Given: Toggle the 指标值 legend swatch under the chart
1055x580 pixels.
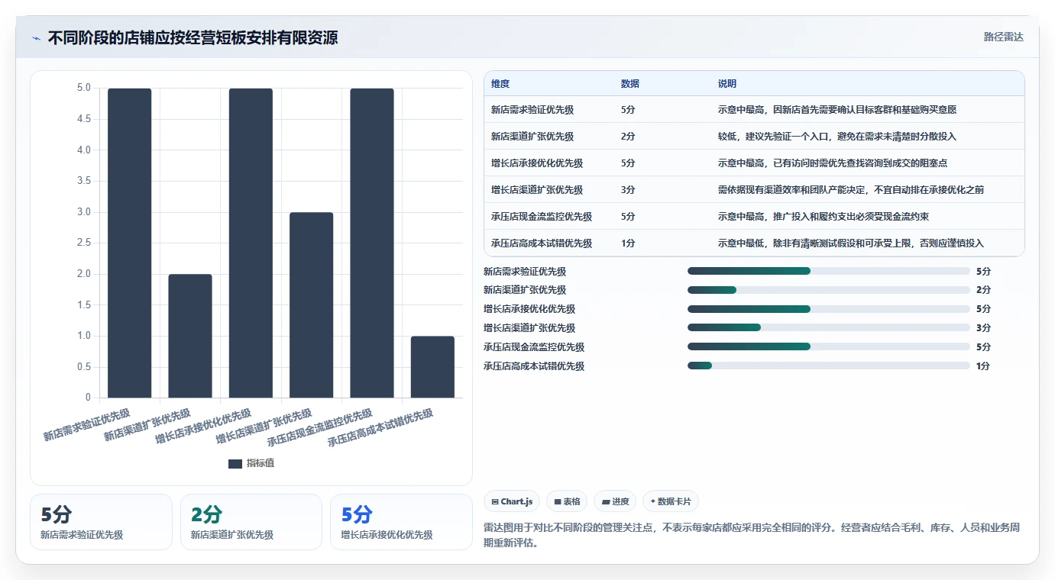Looking at the screenshot, I should 235,464.
